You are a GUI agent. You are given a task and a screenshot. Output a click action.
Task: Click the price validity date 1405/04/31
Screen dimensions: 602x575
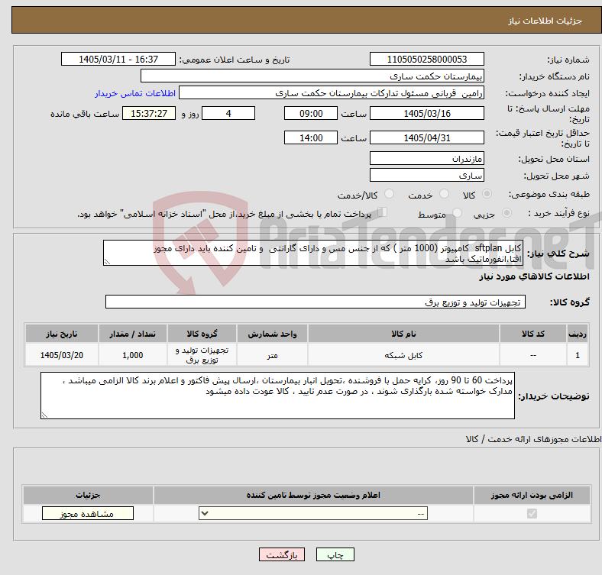426,137
